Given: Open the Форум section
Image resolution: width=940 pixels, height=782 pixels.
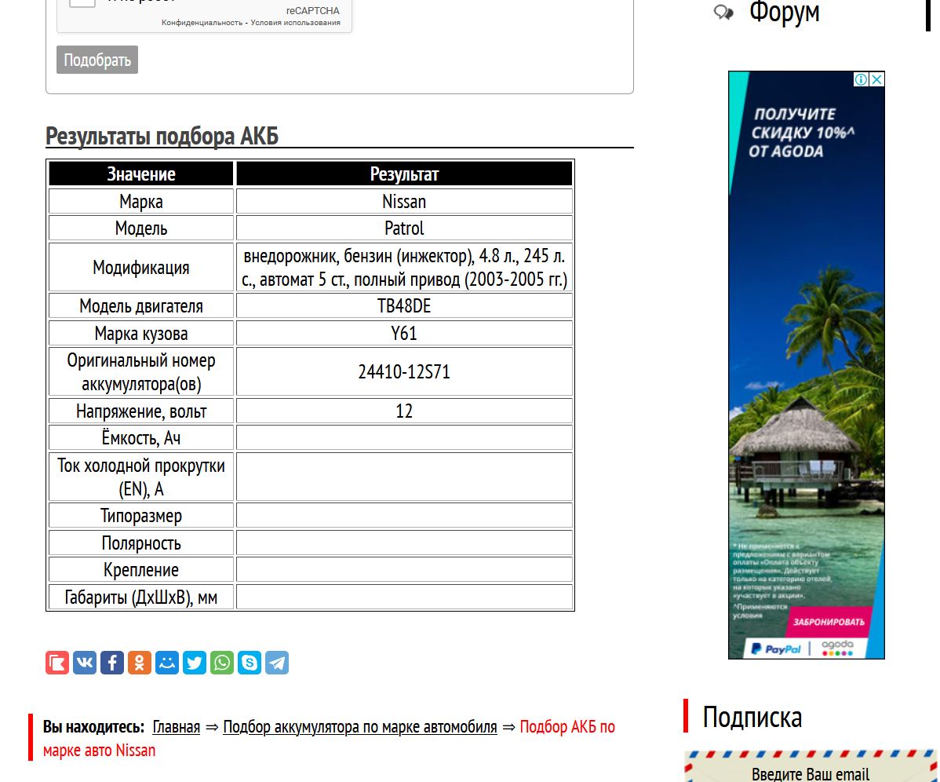Looking at the screenshot, I should [x=784, y=13].
